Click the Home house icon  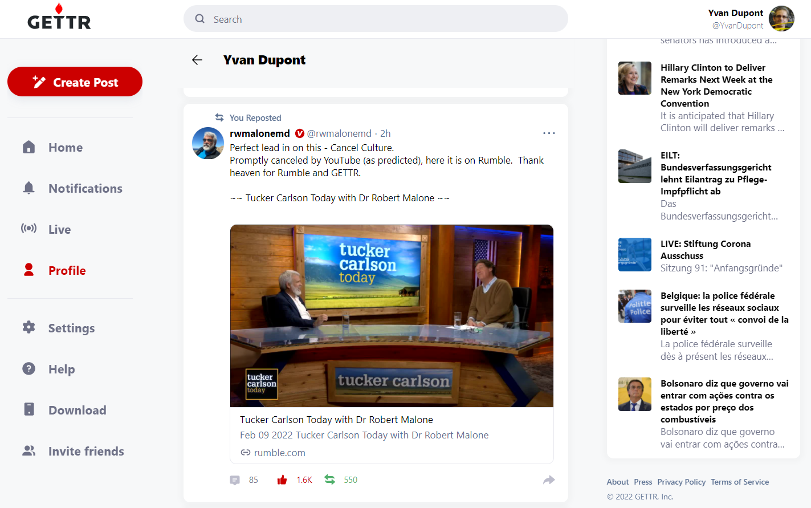point(29,147)
